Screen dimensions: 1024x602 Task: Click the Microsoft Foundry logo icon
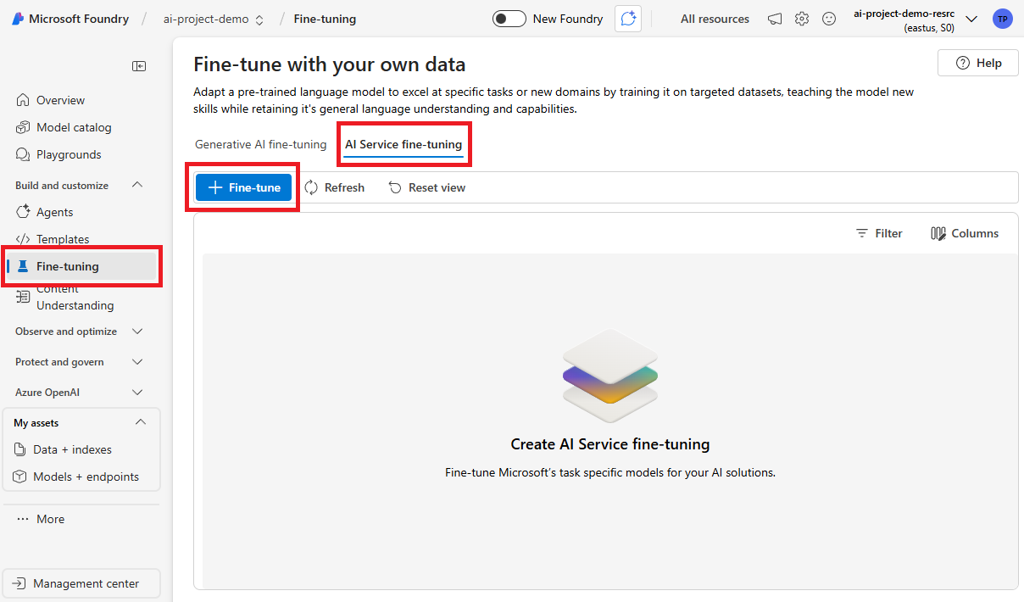pyautogui.click(x=18, y=19)
